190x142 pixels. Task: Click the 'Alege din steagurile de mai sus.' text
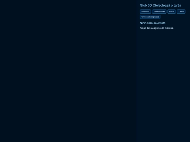point(157,28)
